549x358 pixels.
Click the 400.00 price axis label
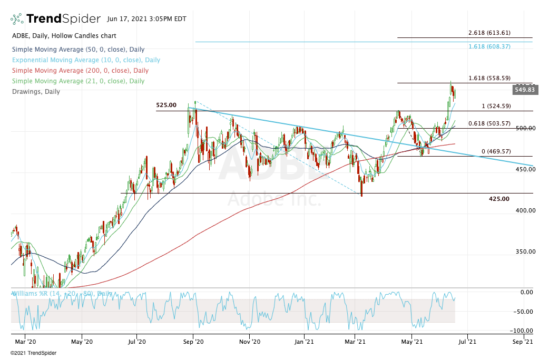pyautogui.click(x=525, y=210)
